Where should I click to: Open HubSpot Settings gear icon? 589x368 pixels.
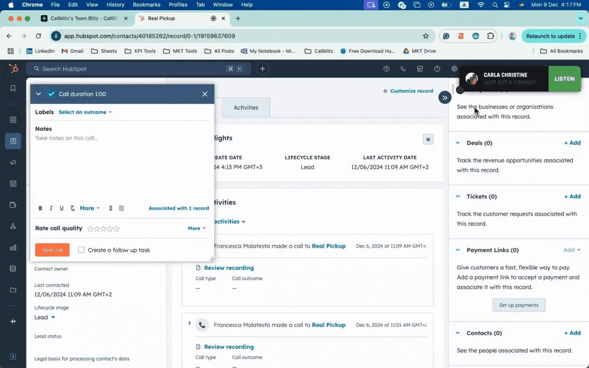pyautogui.click(x=454, y=68)
